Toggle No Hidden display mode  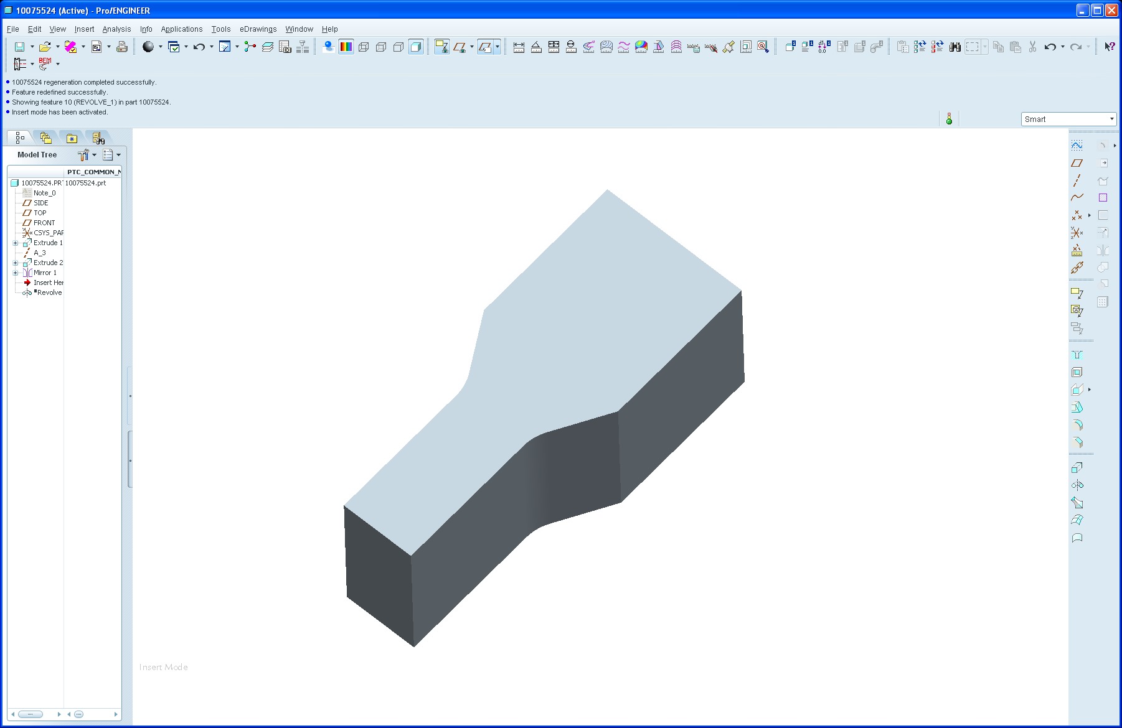point(398,47)
